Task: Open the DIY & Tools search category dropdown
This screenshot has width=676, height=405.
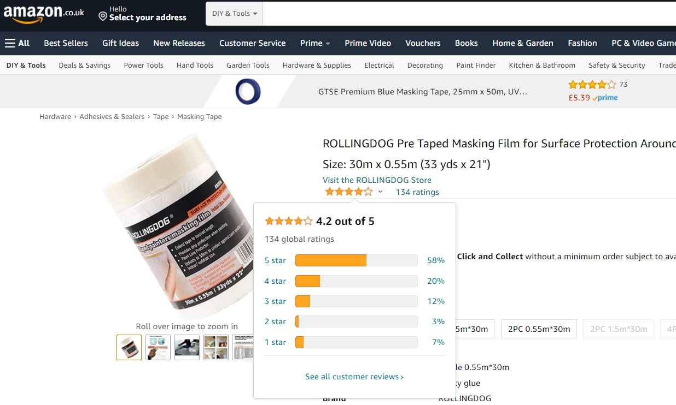Action: [x=235, y=14]
